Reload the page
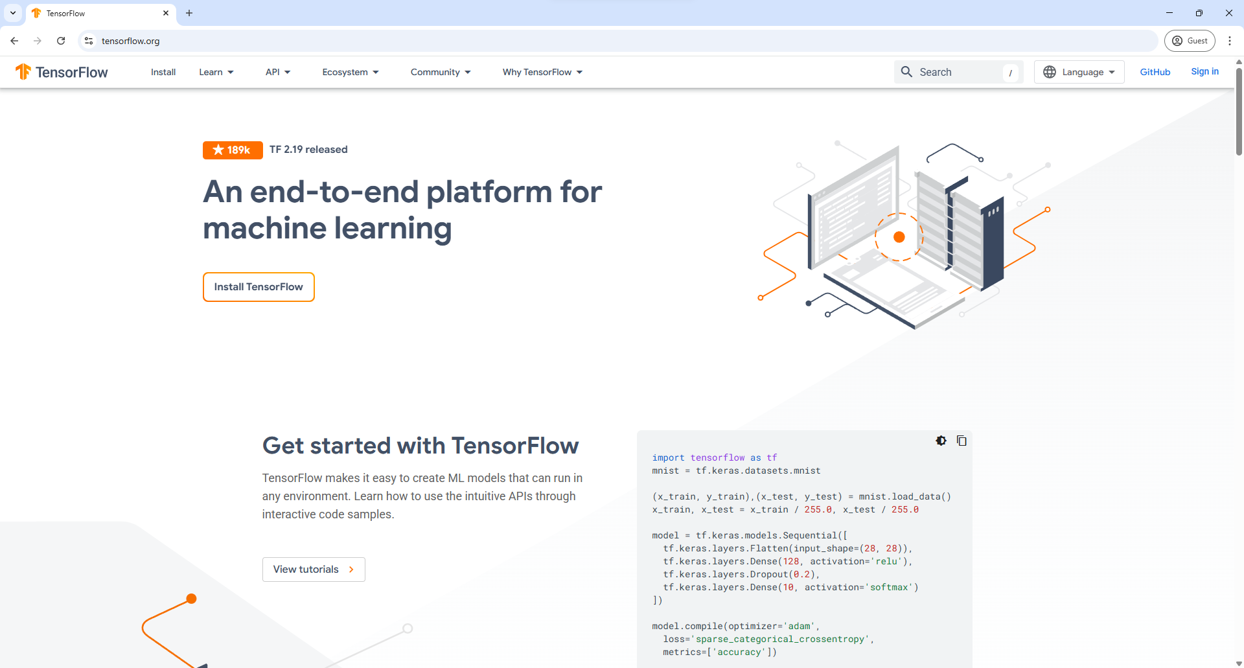 click(x=61, y=41)
